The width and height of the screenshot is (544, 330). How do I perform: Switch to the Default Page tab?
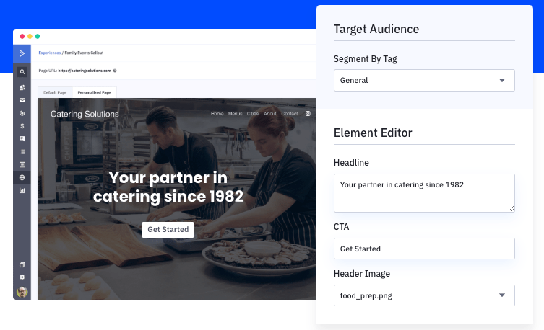(x=55, y=92)
